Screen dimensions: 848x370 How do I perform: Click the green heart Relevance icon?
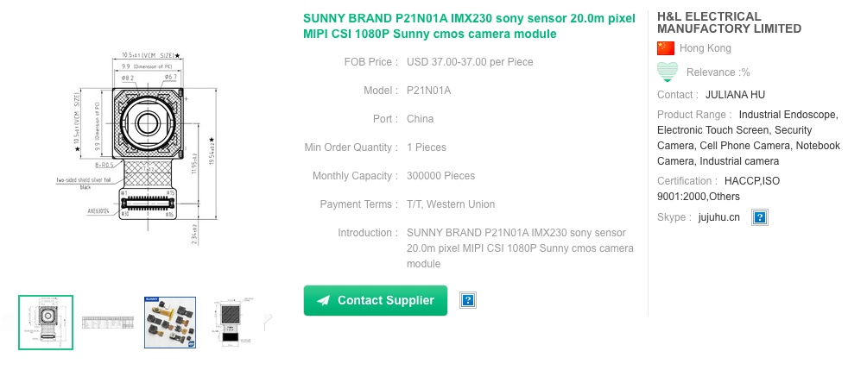tap(667, 72)
